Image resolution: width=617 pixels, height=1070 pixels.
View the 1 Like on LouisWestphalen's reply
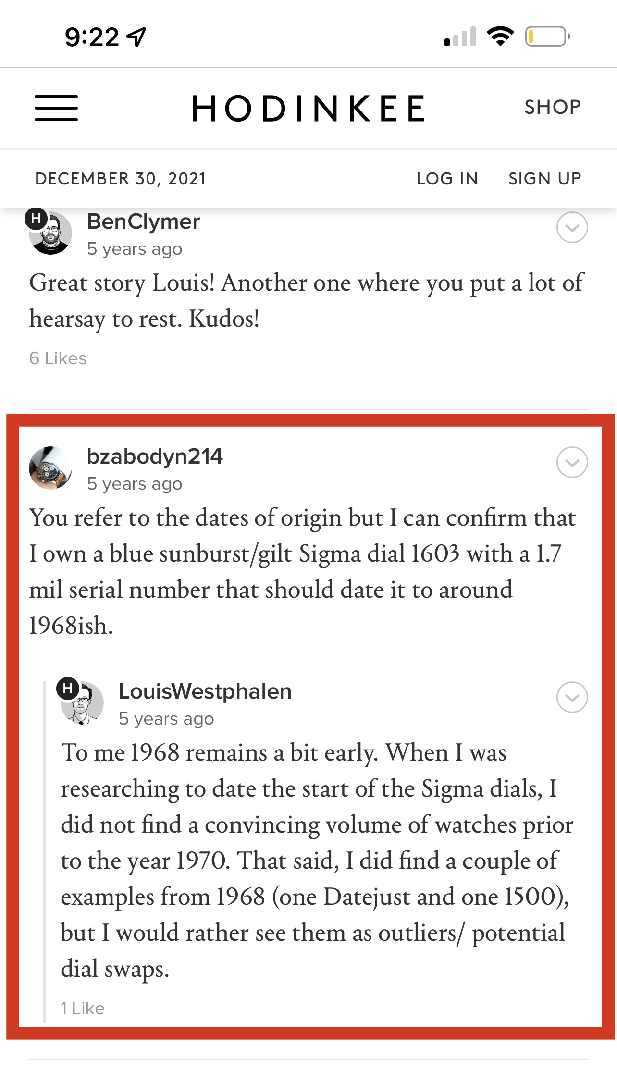[x=83, y=1009]
